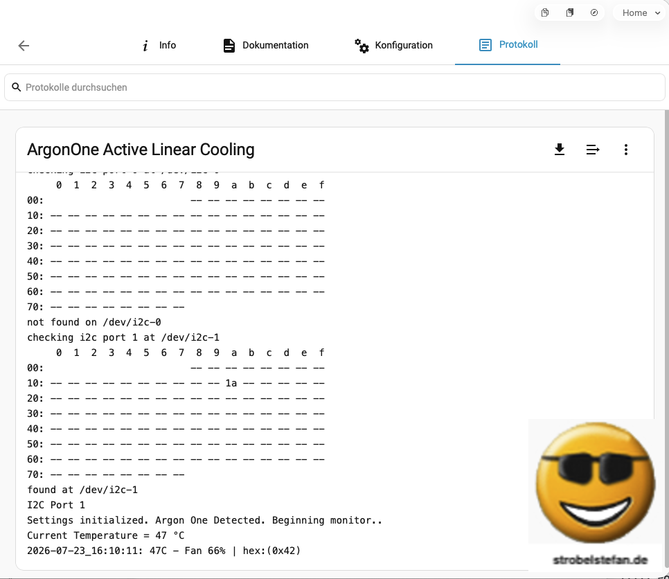Focus the Protokolle durchsuchen search field

[x=335, y=87]
